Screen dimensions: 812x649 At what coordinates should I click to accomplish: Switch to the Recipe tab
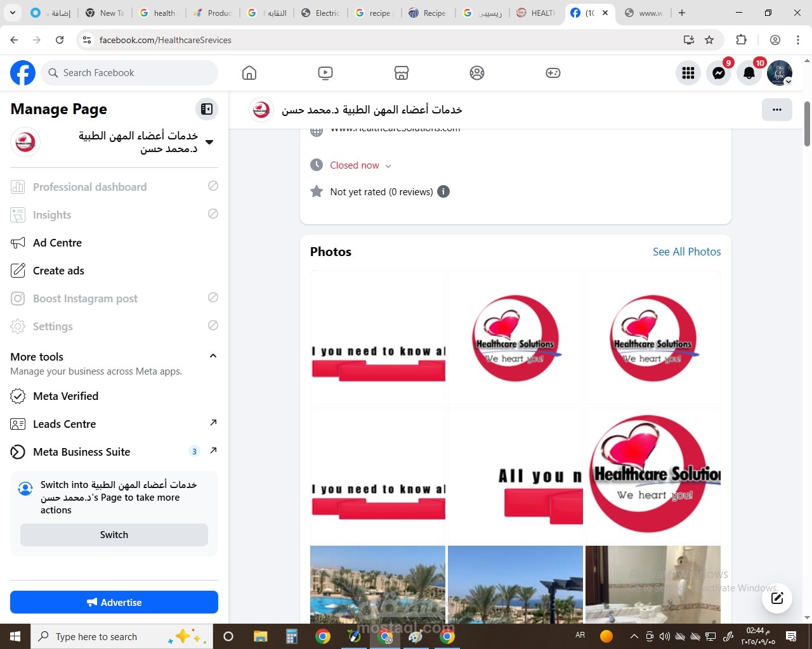pos(428,13)
